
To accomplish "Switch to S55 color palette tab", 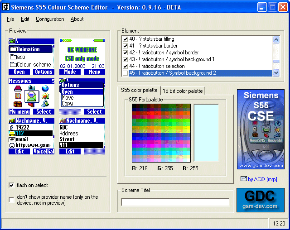I will [x=139, y=90].
